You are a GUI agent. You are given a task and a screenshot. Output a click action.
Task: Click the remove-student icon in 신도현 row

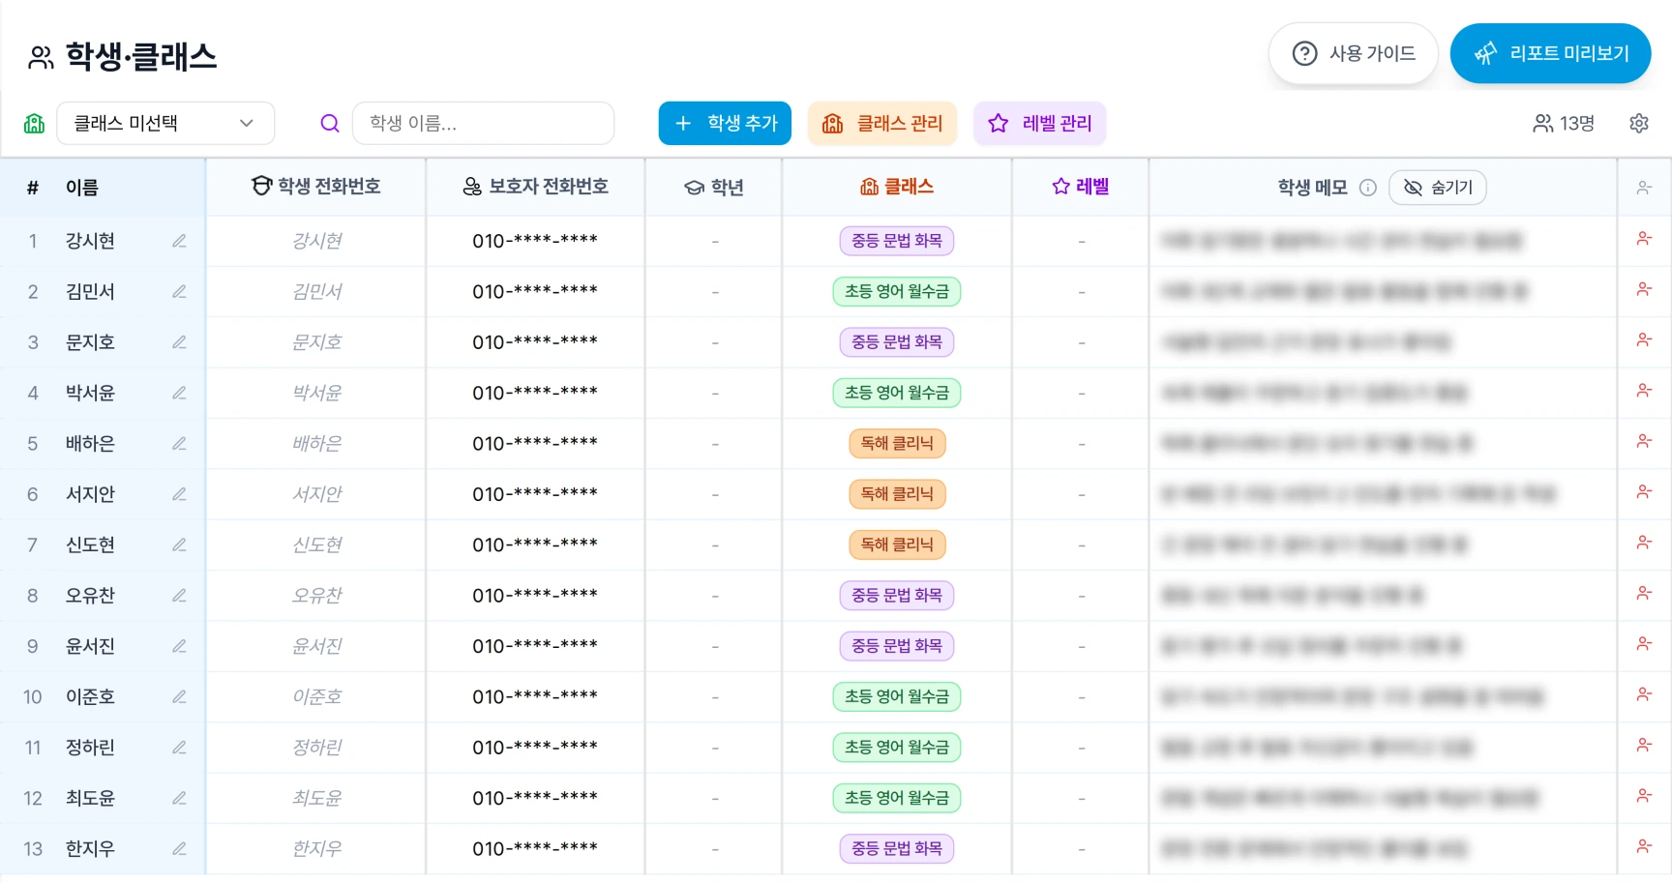point(1644,543)
